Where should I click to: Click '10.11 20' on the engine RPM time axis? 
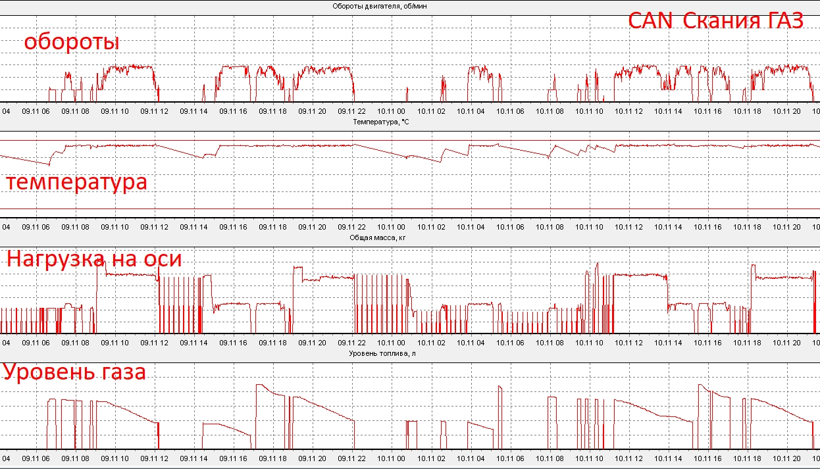pos(786,111)
